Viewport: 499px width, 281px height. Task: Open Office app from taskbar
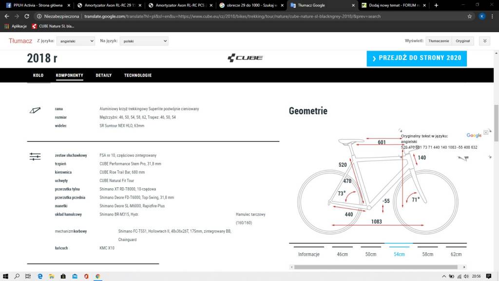pos(86,276)
